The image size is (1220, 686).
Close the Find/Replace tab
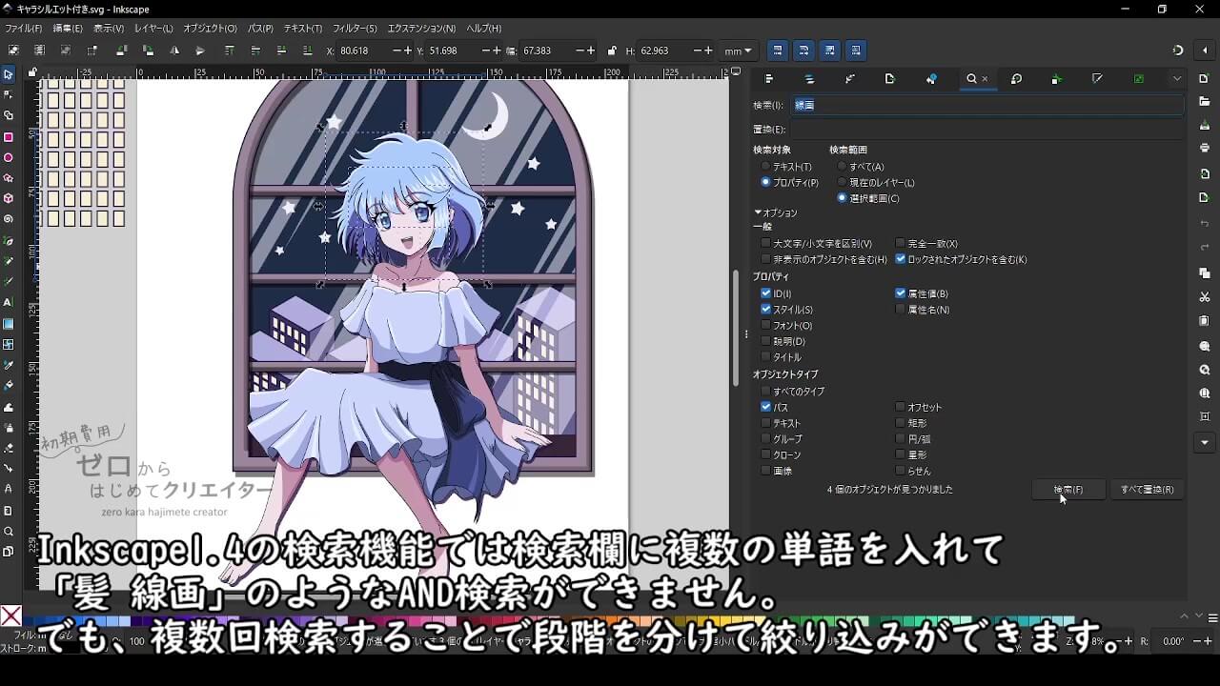[986, 79]
